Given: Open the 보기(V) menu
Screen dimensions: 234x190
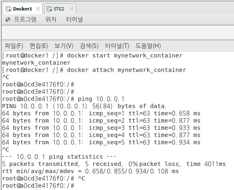Looking at the screenshot, I should pyautogui.click(x=64, y=46).
